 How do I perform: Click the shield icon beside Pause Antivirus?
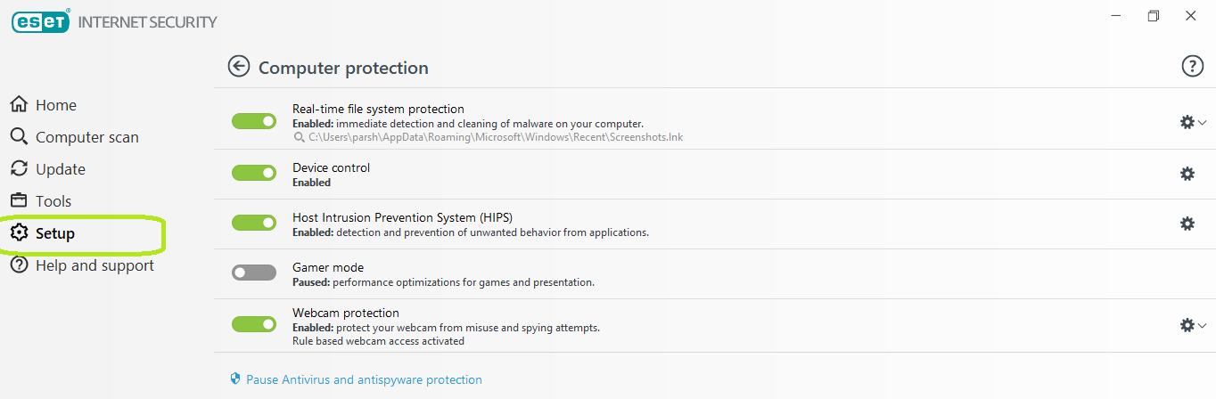[x=235, y=379]
